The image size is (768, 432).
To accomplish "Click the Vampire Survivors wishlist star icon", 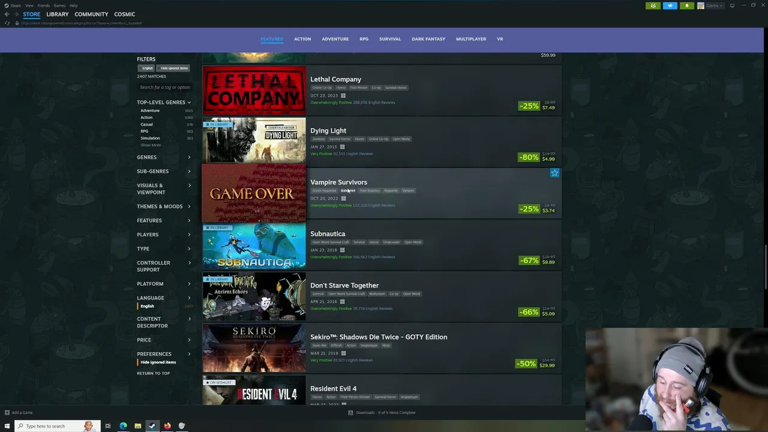I will coord(554,173).
